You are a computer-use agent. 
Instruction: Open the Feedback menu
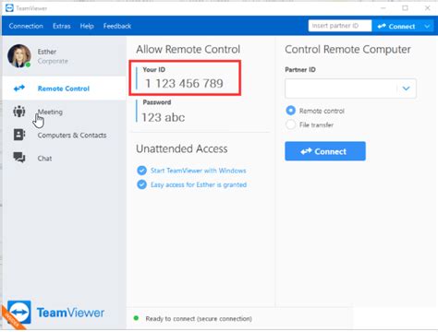[117, 26]
